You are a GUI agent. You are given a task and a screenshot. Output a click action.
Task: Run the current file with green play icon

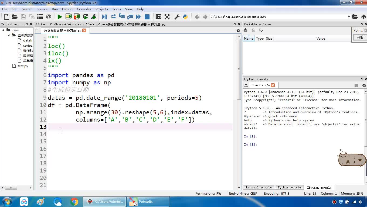tap(60, 17)
